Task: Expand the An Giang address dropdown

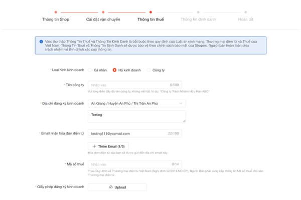Action: coord(136,103)
